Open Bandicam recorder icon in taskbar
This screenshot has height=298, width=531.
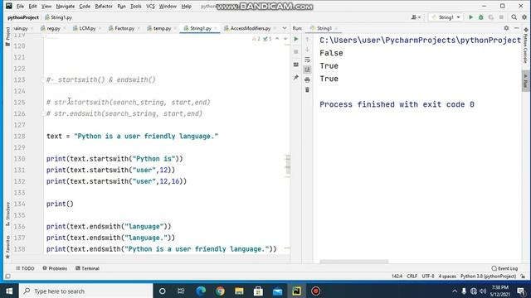tap(315, 291)
